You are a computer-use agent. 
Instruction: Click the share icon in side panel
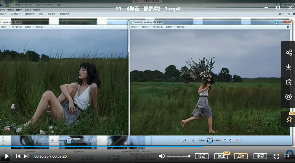point(289,52)
